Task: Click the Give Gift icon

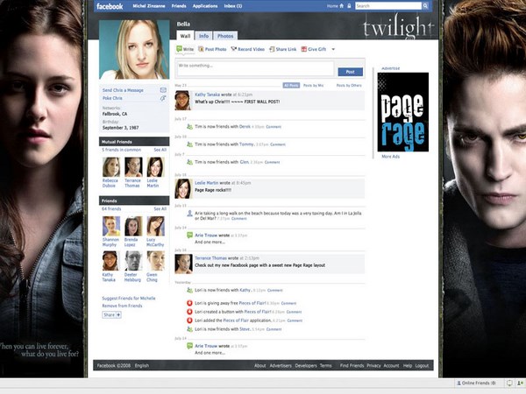Action: [303, 49]
